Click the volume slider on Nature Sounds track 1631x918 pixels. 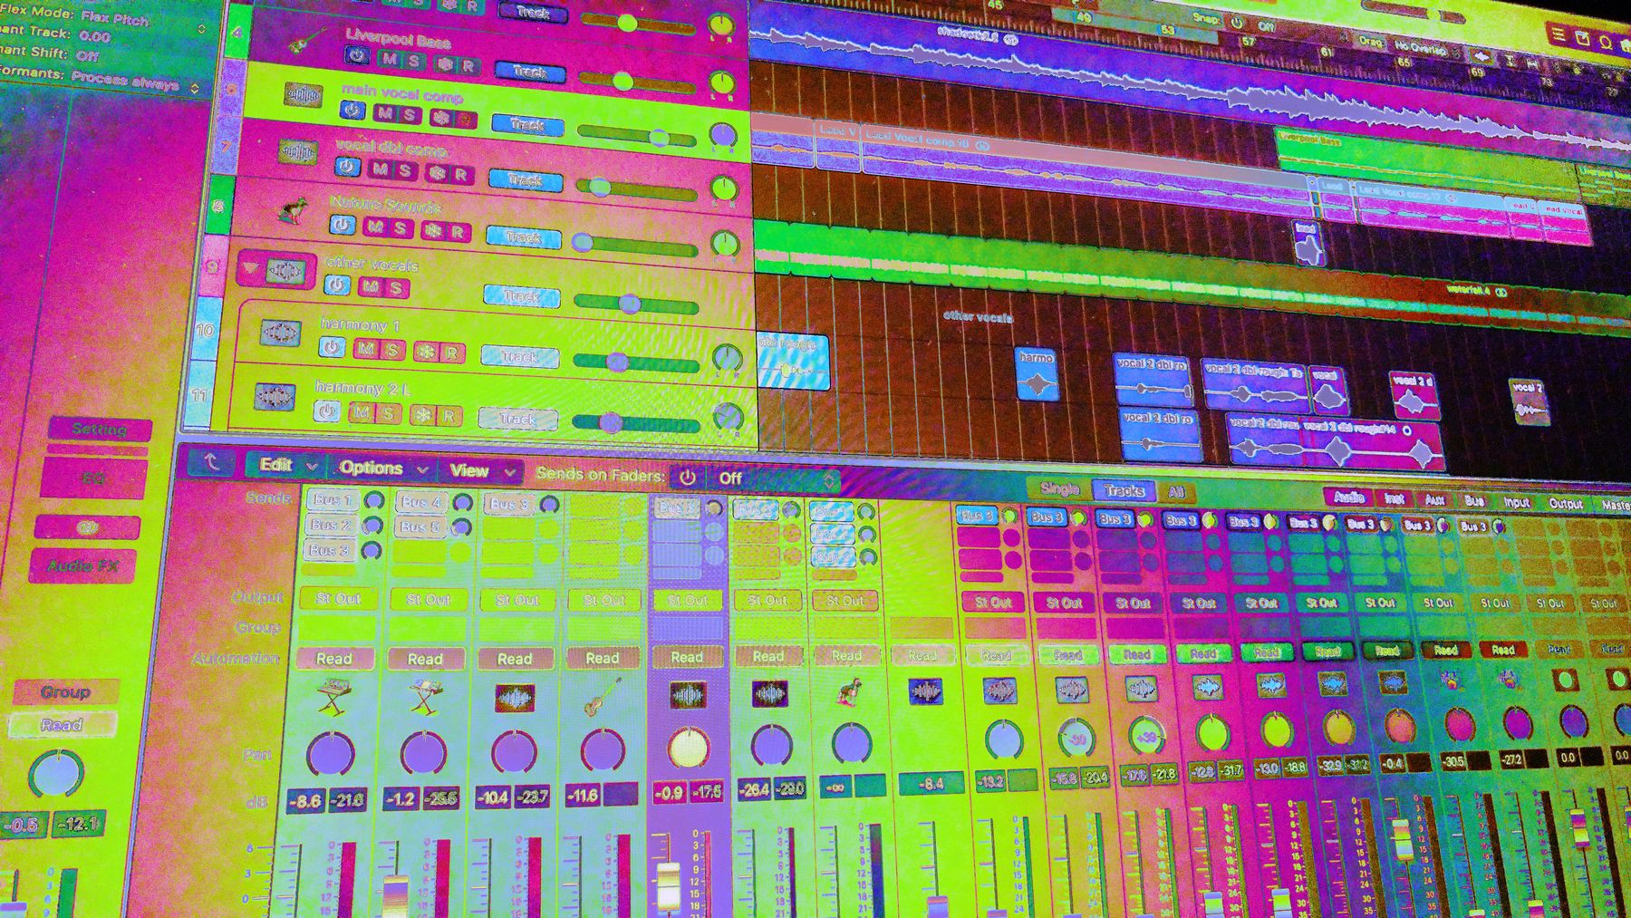pyautogui.click(x=637, y=245)
